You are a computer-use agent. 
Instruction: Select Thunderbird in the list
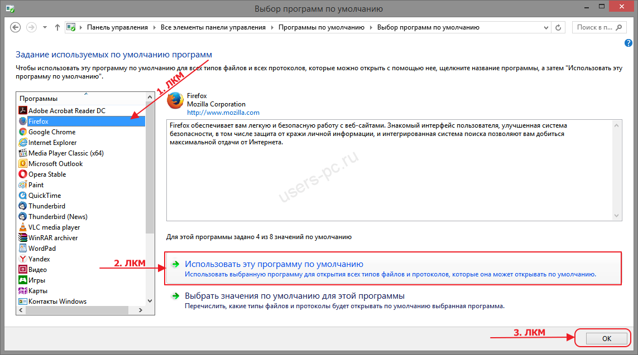pos(52,206)
